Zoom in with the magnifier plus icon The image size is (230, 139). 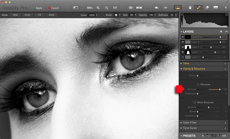[98, 8]
